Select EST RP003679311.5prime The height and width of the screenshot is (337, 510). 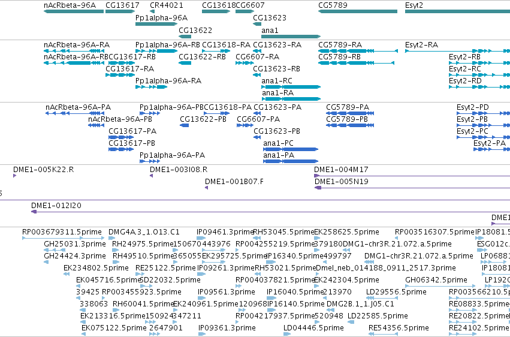pyautogui.click(x=64, y=239)
